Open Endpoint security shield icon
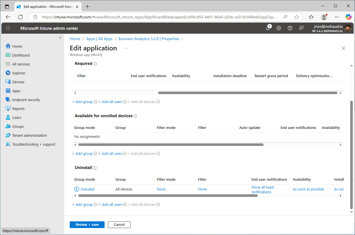Image resolution: width=355 pixels, height=235 pixels. [8, 100]
